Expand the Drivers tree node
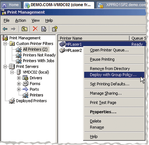The height and width of the screenshot is (145, 149). pos(19,78)
